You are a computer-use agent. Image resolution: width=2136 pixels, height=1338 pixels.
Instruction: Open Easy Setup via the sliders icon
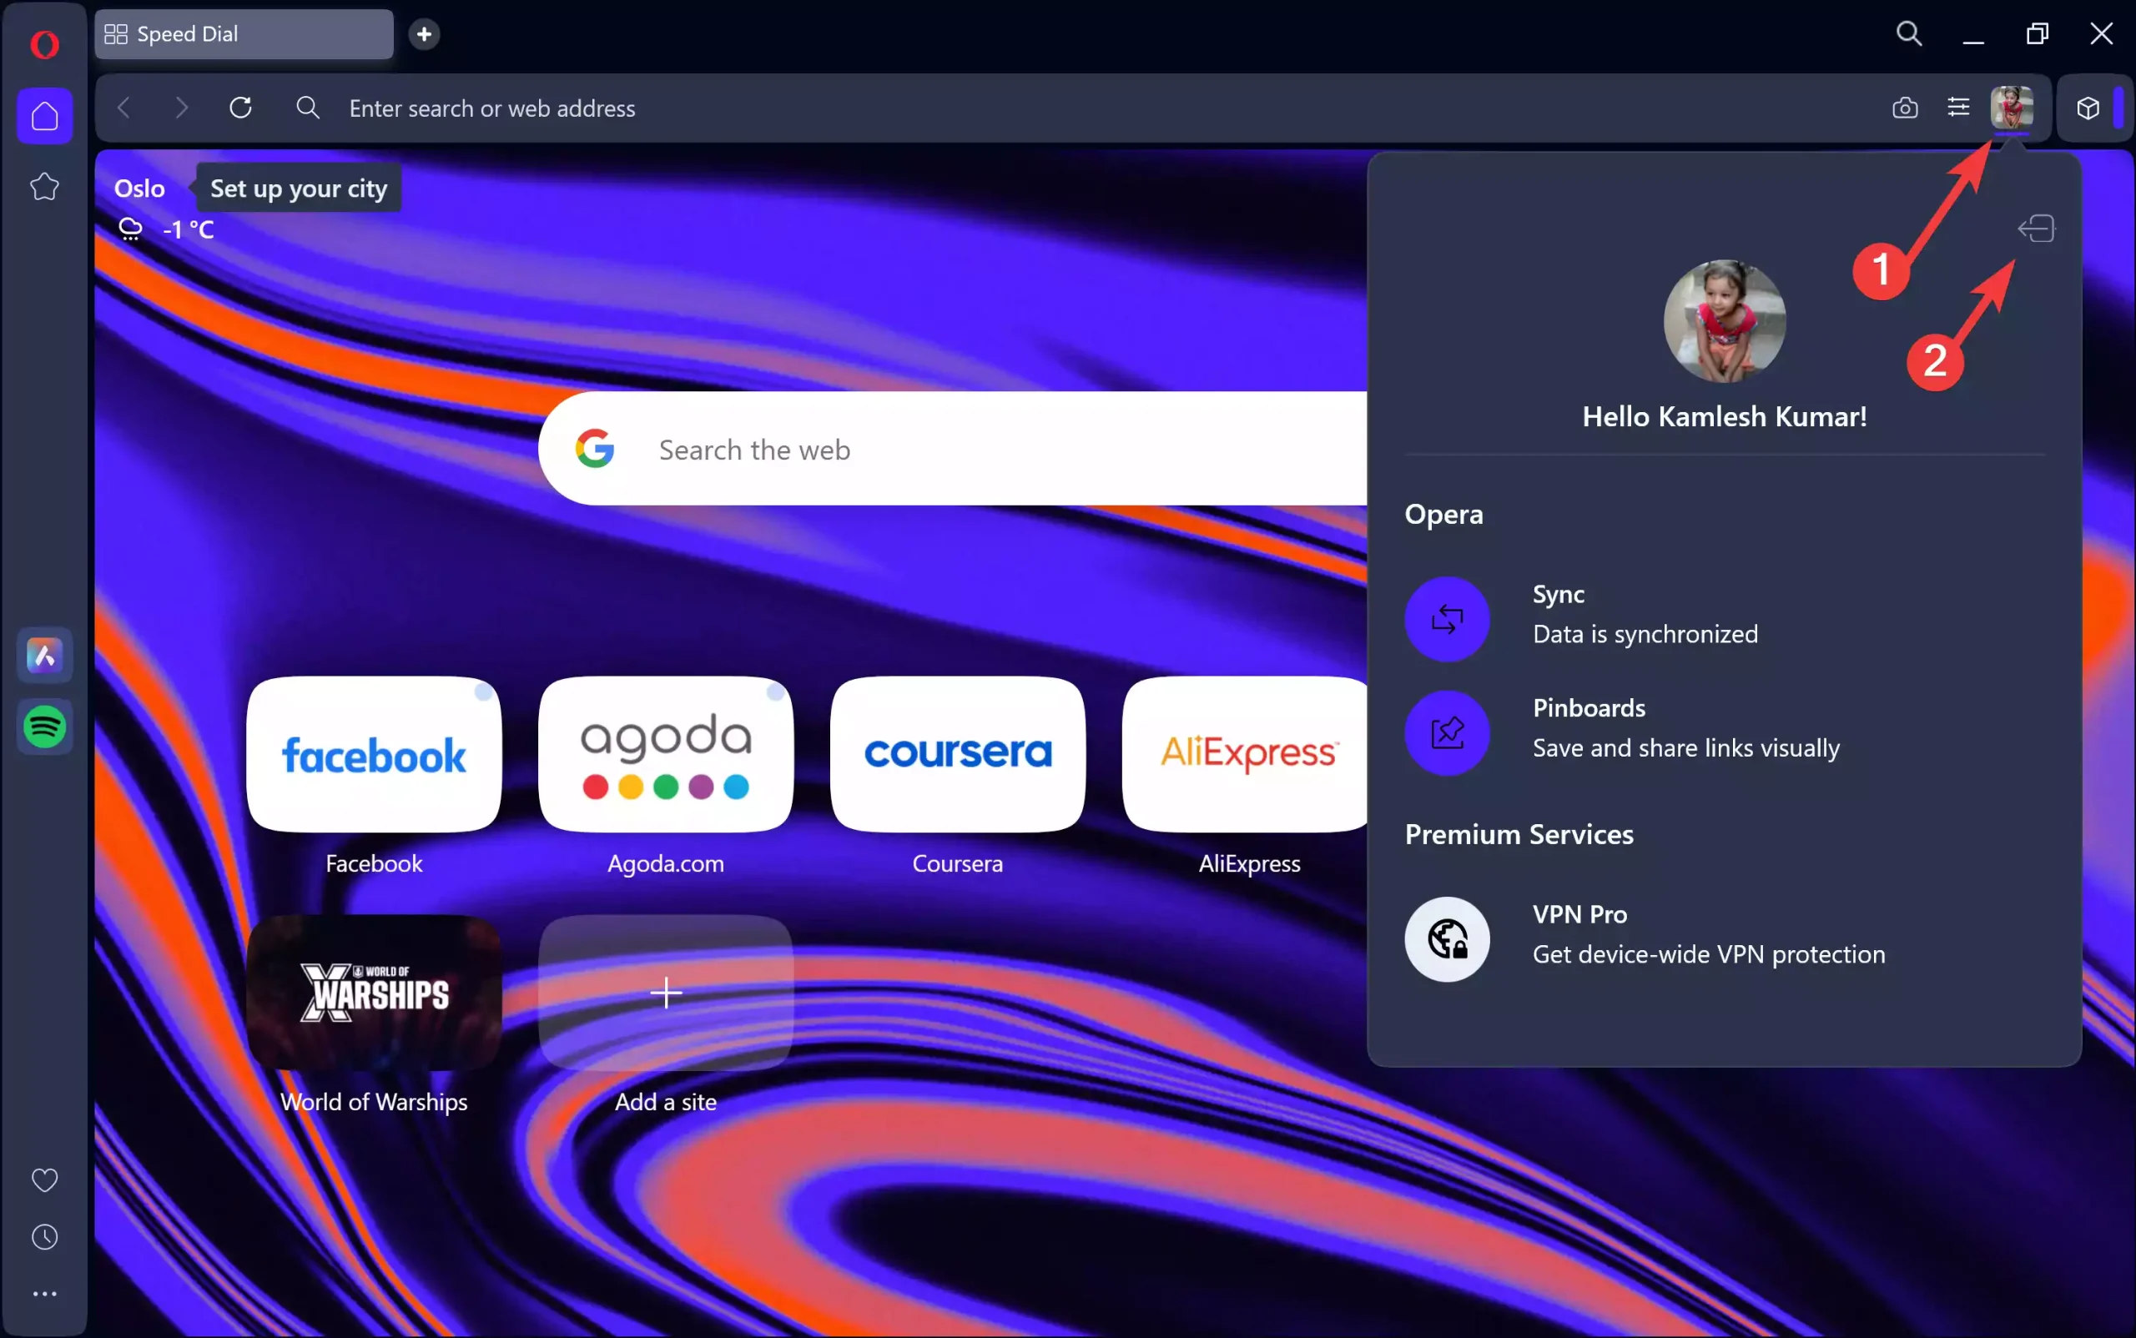(x=1959, y=107)
